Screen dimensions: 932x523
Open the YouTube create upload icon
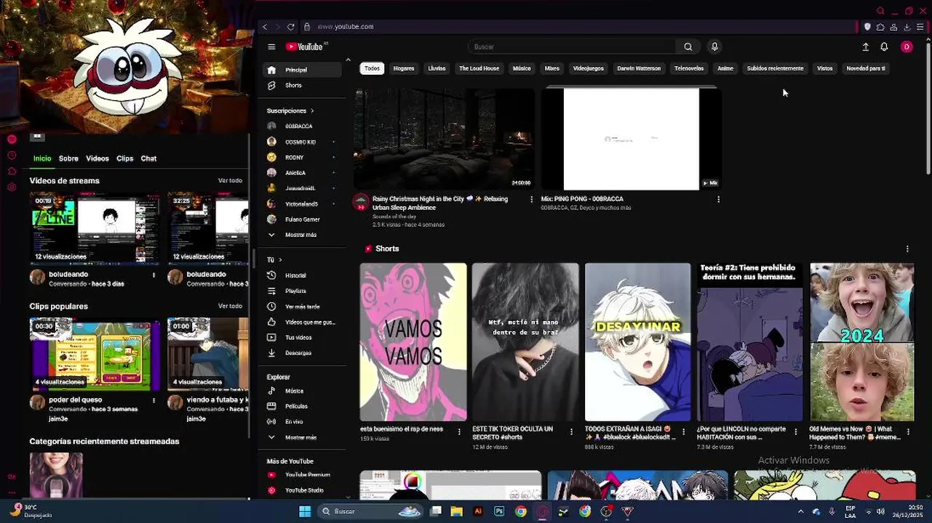[x=866, y=46]
